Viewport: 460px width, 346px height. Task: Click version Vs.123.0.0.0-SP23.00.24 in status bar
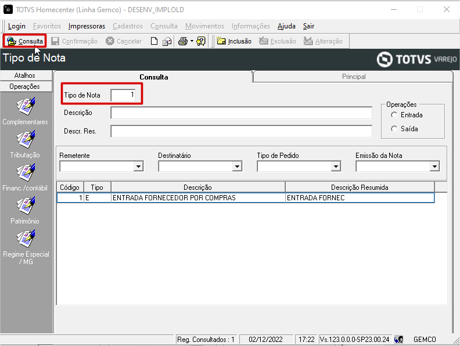click(355, 340)
